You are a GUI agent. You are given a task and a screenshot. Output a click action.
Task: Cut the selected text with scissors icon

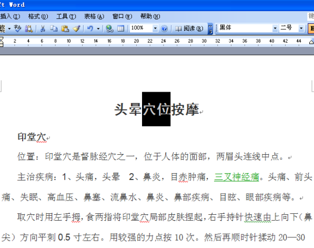43,28
